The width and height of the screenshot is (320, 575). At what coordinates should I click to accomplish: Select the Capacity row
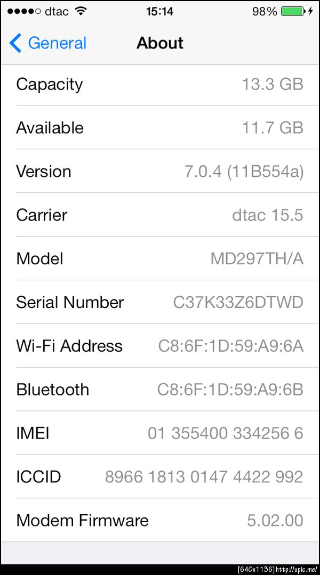(160, 84)
